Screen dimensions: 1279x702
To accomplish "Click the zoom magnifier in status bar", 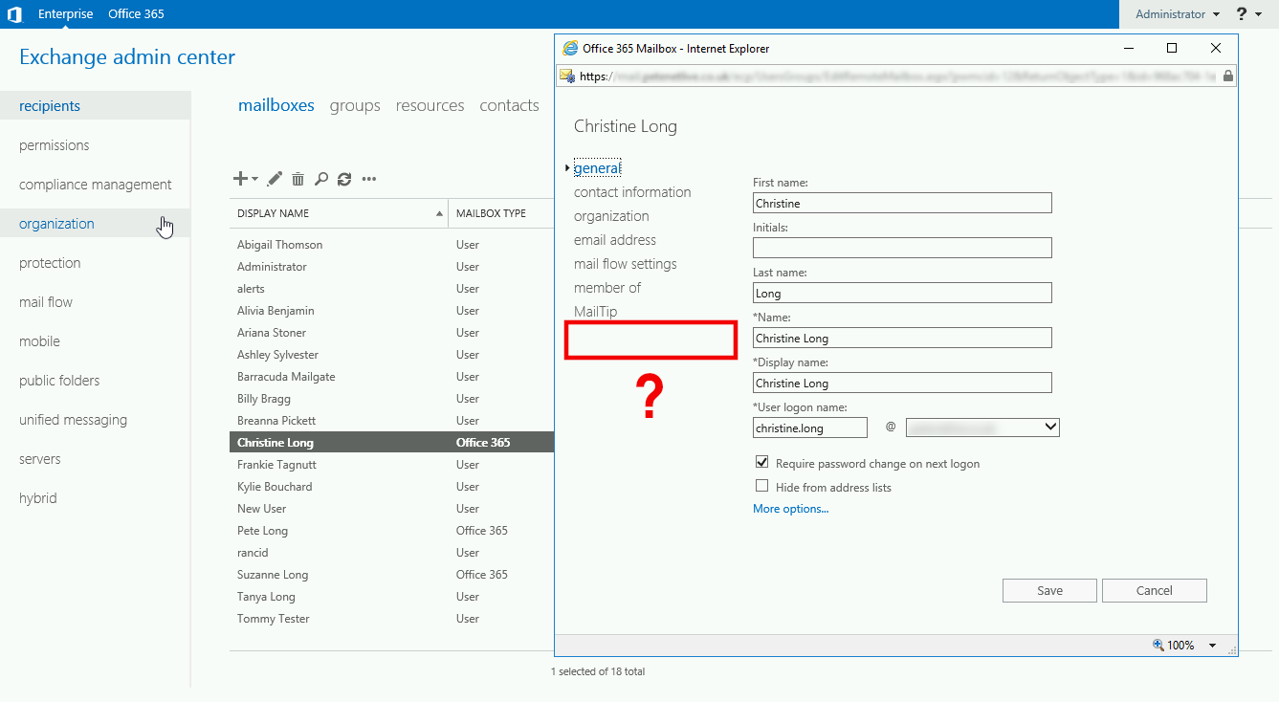I will (1158, 646).
